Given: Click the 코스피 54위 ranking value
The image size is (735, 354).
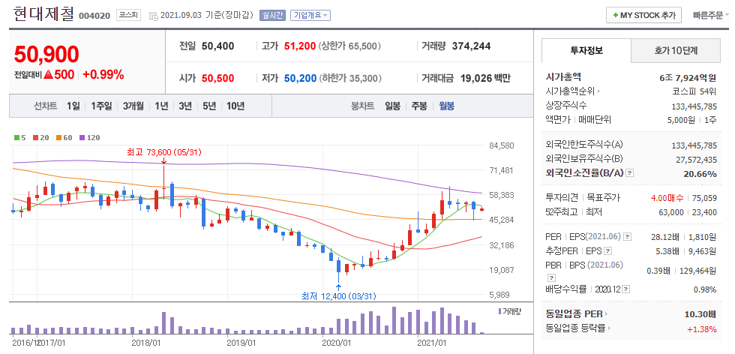Looking at the screenshot, I should point(694,91).
